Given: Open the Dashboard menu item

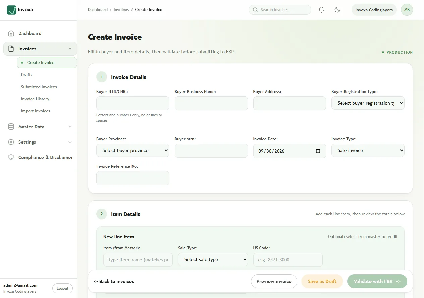Looking at the screenshot, I should [x=40, y=33].
